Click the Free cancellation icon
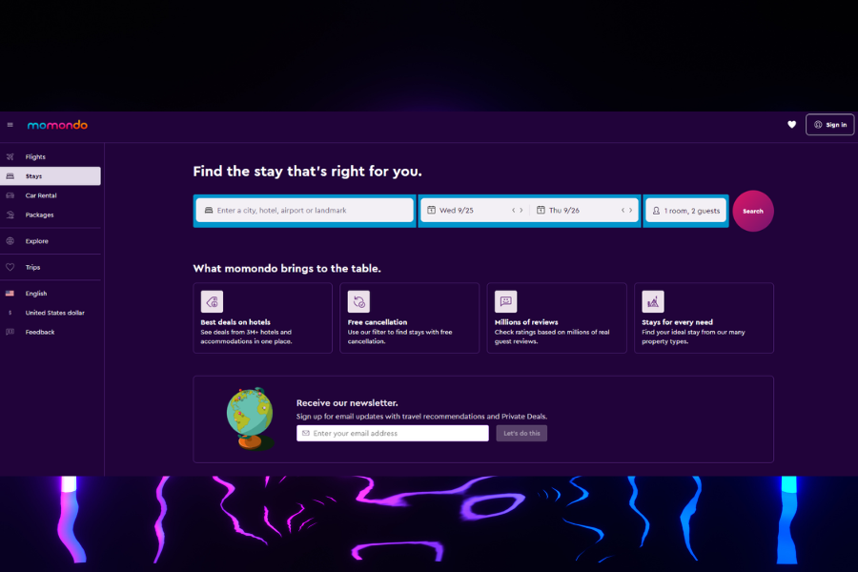Screen dimensions: 858x572 tap(358, 302)
